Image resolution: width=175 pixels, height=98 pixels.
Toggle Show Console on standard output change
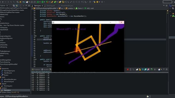[145, 69]
